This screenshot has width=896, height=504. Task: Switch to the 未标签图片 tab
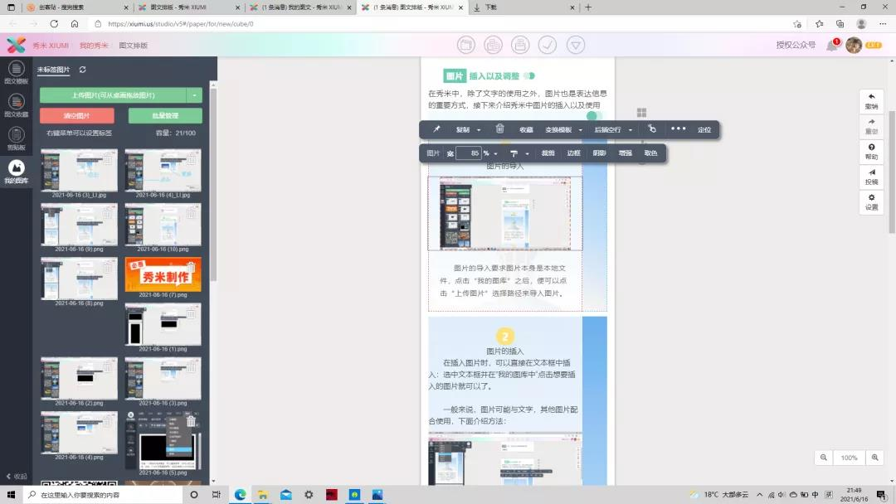pyautogui.click(x=53, y=70)
